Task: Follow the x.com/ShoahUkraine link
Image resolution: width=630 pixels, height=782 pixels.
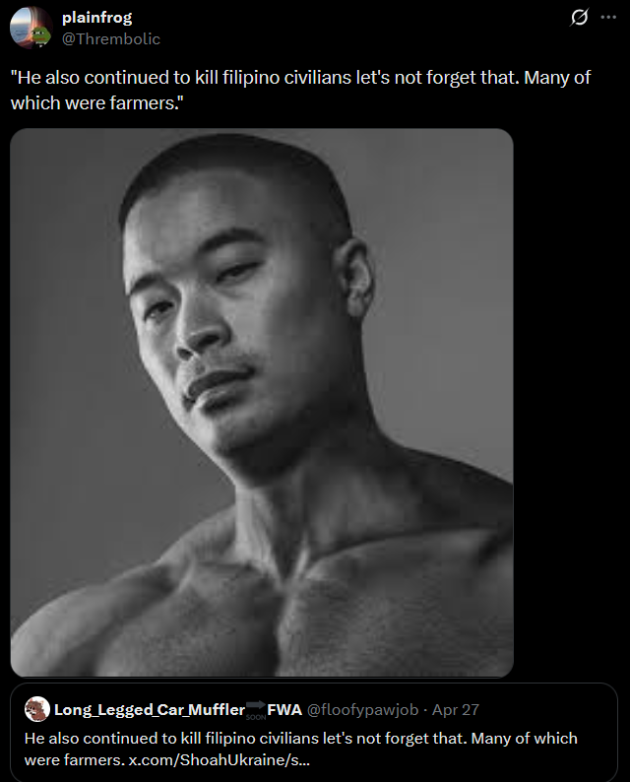Action: pyautogui.click(x=220, y=759)
